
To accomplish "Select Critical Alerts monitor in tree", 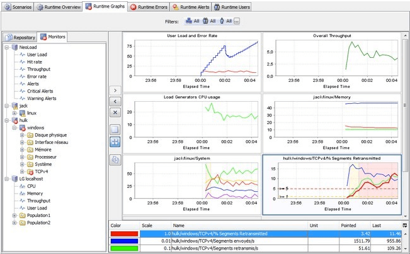I will 39,91.
